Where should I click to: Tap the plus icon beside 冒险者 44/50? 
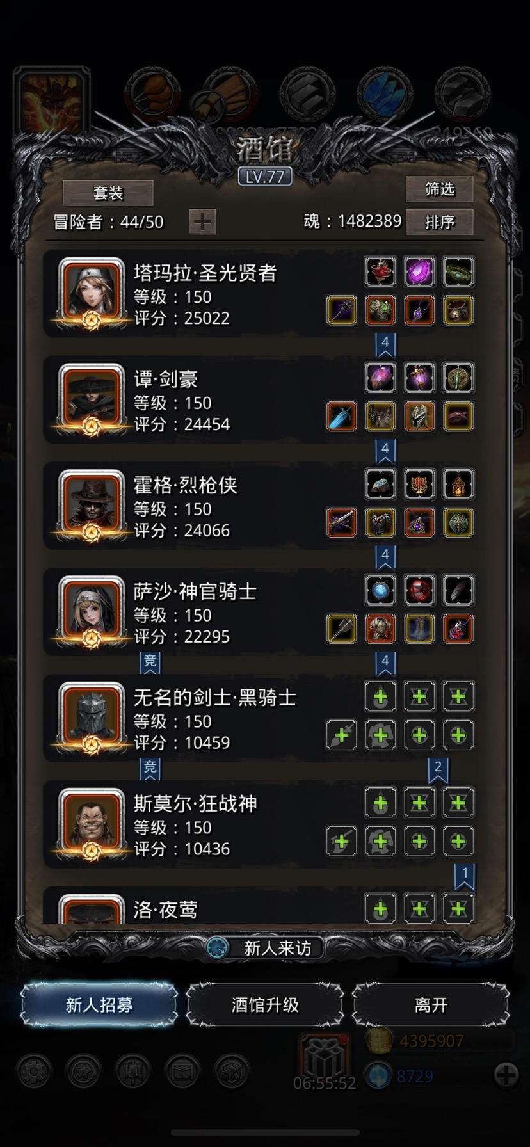[202, 221]
